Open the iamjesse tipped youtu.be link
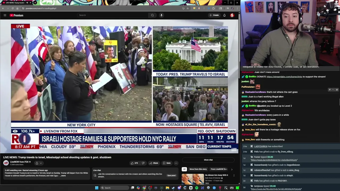The width and height of the screenshot is (340, 191). click(276, 189)
